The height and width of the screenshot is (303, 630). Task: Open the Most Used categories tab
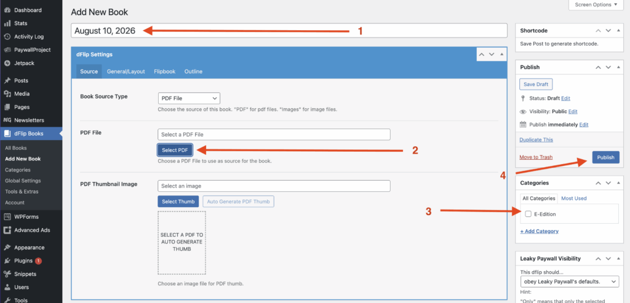(573, 199)
